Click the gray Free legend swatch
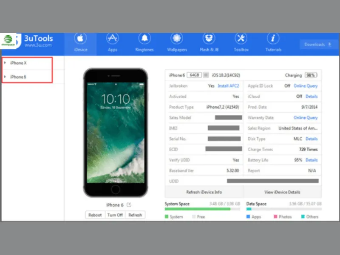This screenshot has width=340, height=255. coord(194,217)
